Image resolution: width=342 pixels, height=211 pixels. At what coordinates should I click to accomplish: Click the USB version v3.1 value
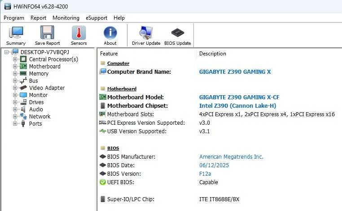(204, 131)
